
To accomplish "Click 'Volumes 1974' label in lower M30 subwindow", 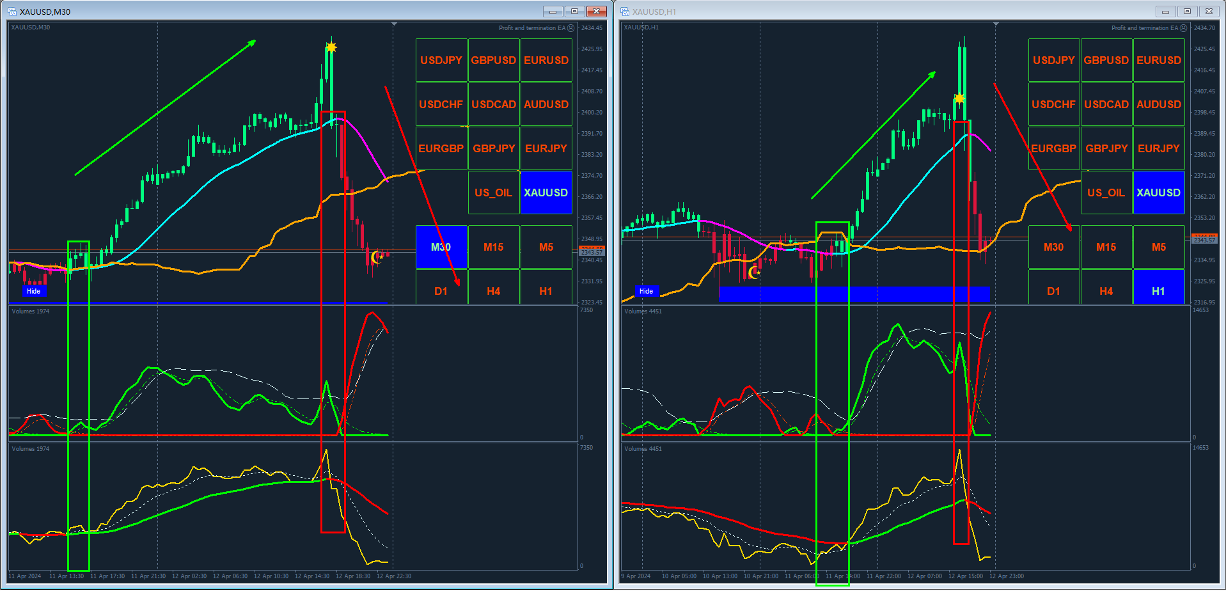I will coord(31,449).
